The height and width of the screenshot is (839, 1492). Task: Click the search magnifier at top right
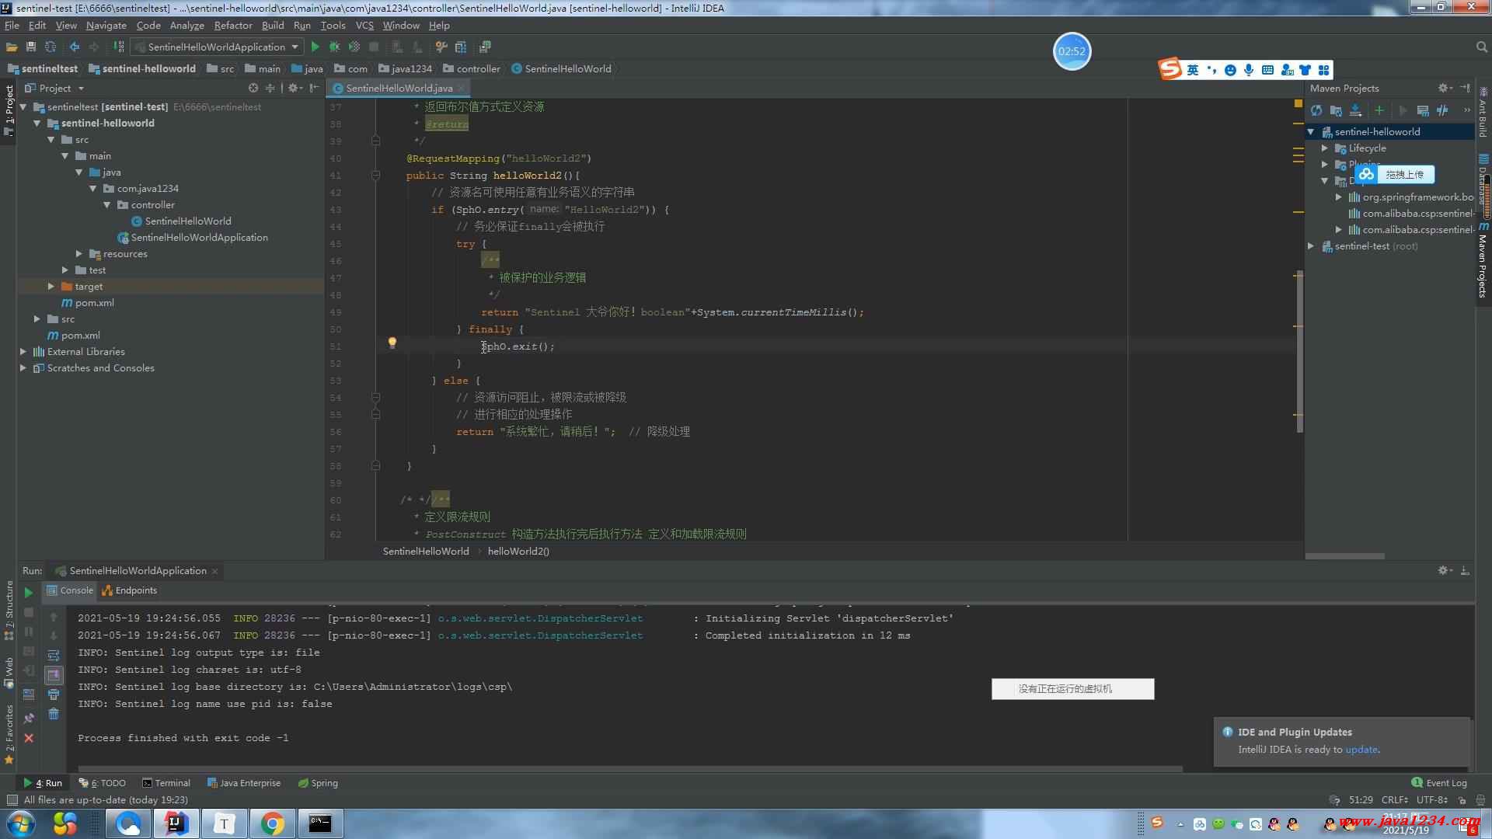click(1481, 47)
